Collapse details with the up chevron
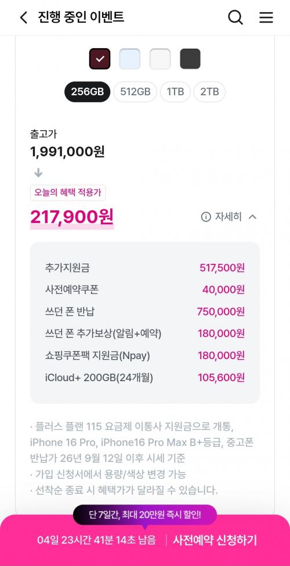This screenshot has height=566, width=290. click(x=252, y=217)
